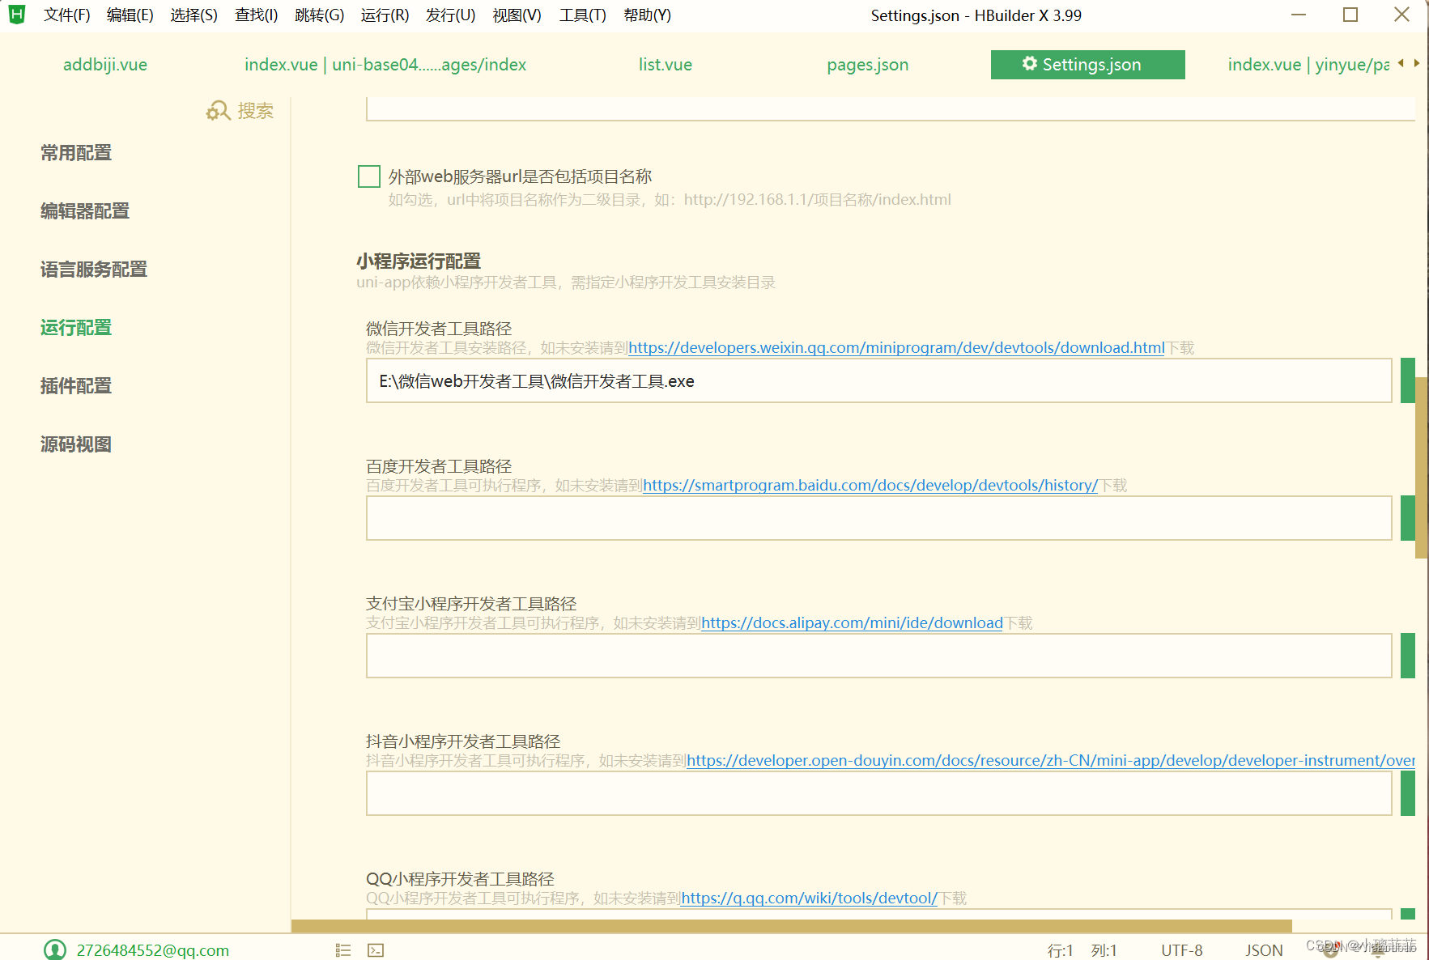Click the green browse button for 百度开发者工具路径
Viewport: 1429px width, 960px height.
1408,518
